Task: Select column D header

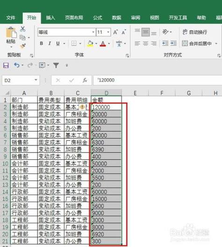Action: 107,93
